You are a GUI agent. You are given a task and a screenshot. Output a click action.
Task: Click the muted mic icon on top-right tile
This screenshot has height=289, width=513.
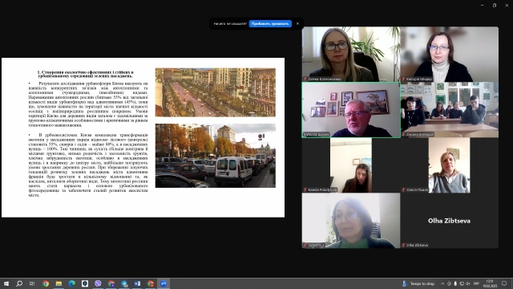(x=403, y=79)
